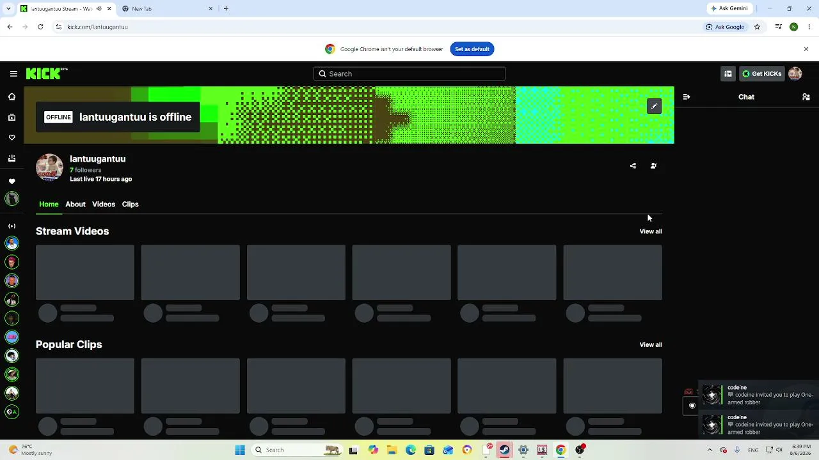
Task: Click the KICK logo
Action: [x=47, y=73]
